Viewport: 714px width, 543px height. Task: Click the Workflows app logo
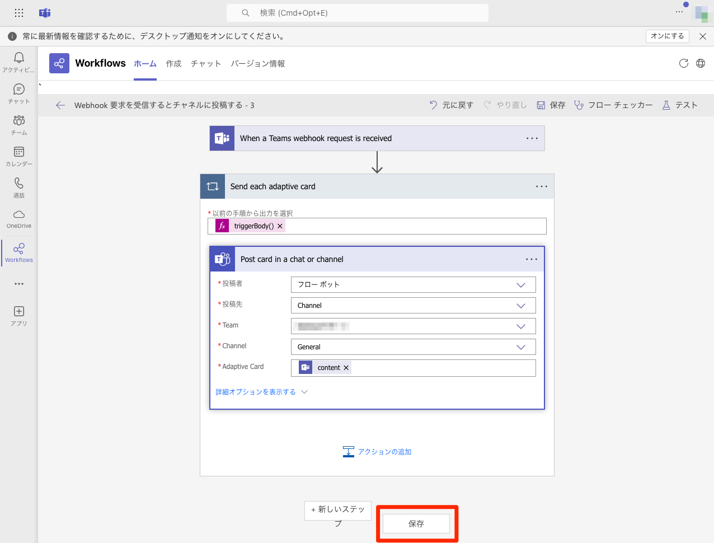(x=59, y=63)
